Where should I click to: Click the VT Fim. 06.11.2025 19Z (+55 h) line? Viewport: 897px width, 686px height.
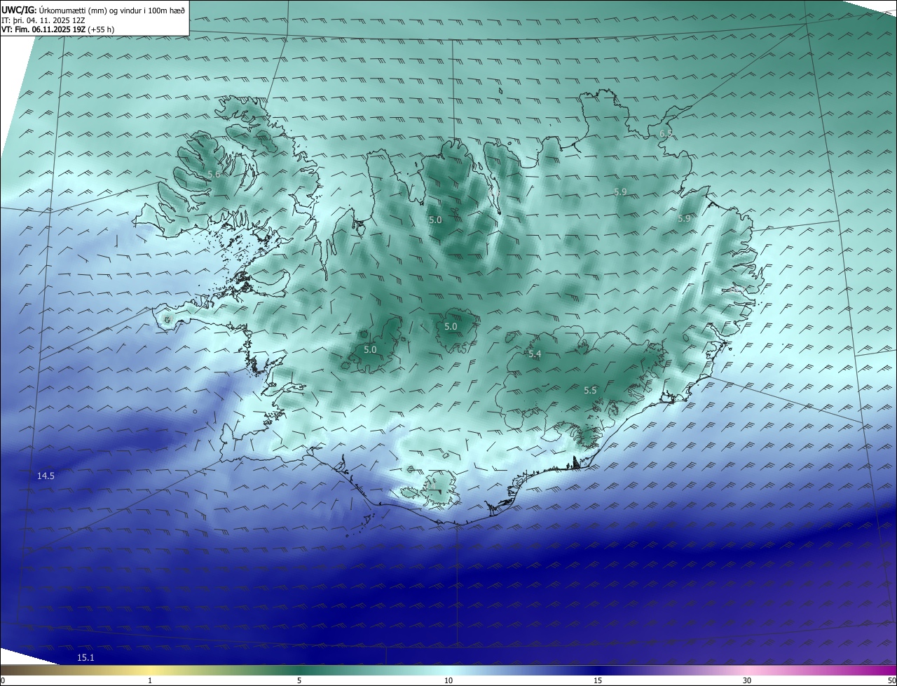click(58, 29)
